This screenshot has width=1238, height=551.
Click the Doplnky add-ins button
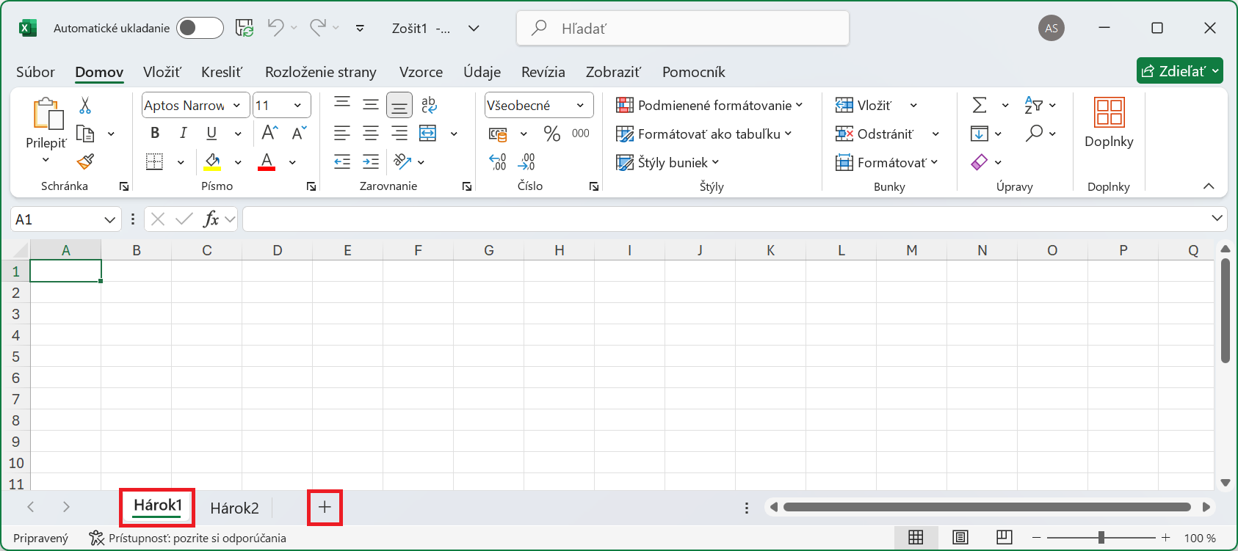point(1109,123)
